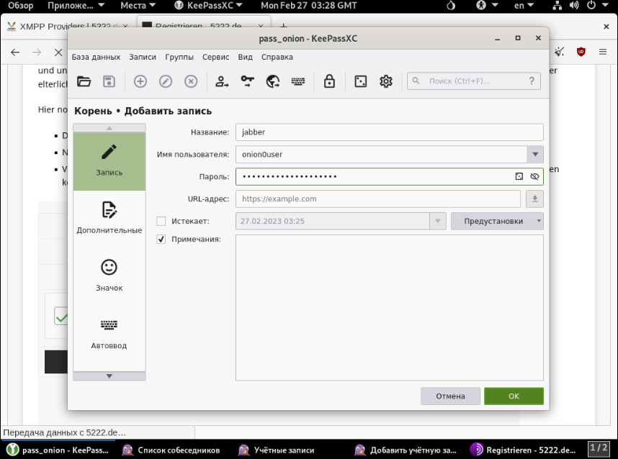Click the Отмена cancel button
Screen dimensions: 618x459
450,396
